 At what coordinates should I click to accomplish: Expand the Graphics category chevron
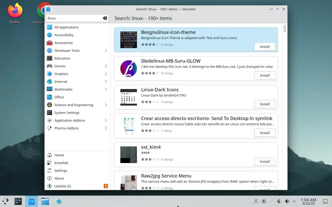[106, 74]
